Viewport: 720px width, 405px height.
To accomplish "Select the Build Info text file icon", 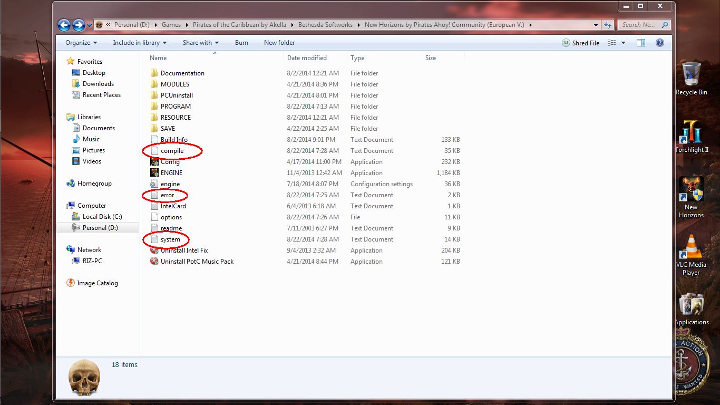I will pyautogui.click(x=154, y=139).
